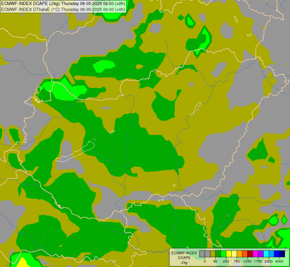
Task: Click the legend's 'ECMWF-INDEX' title text
Action: tap(184, 253)
